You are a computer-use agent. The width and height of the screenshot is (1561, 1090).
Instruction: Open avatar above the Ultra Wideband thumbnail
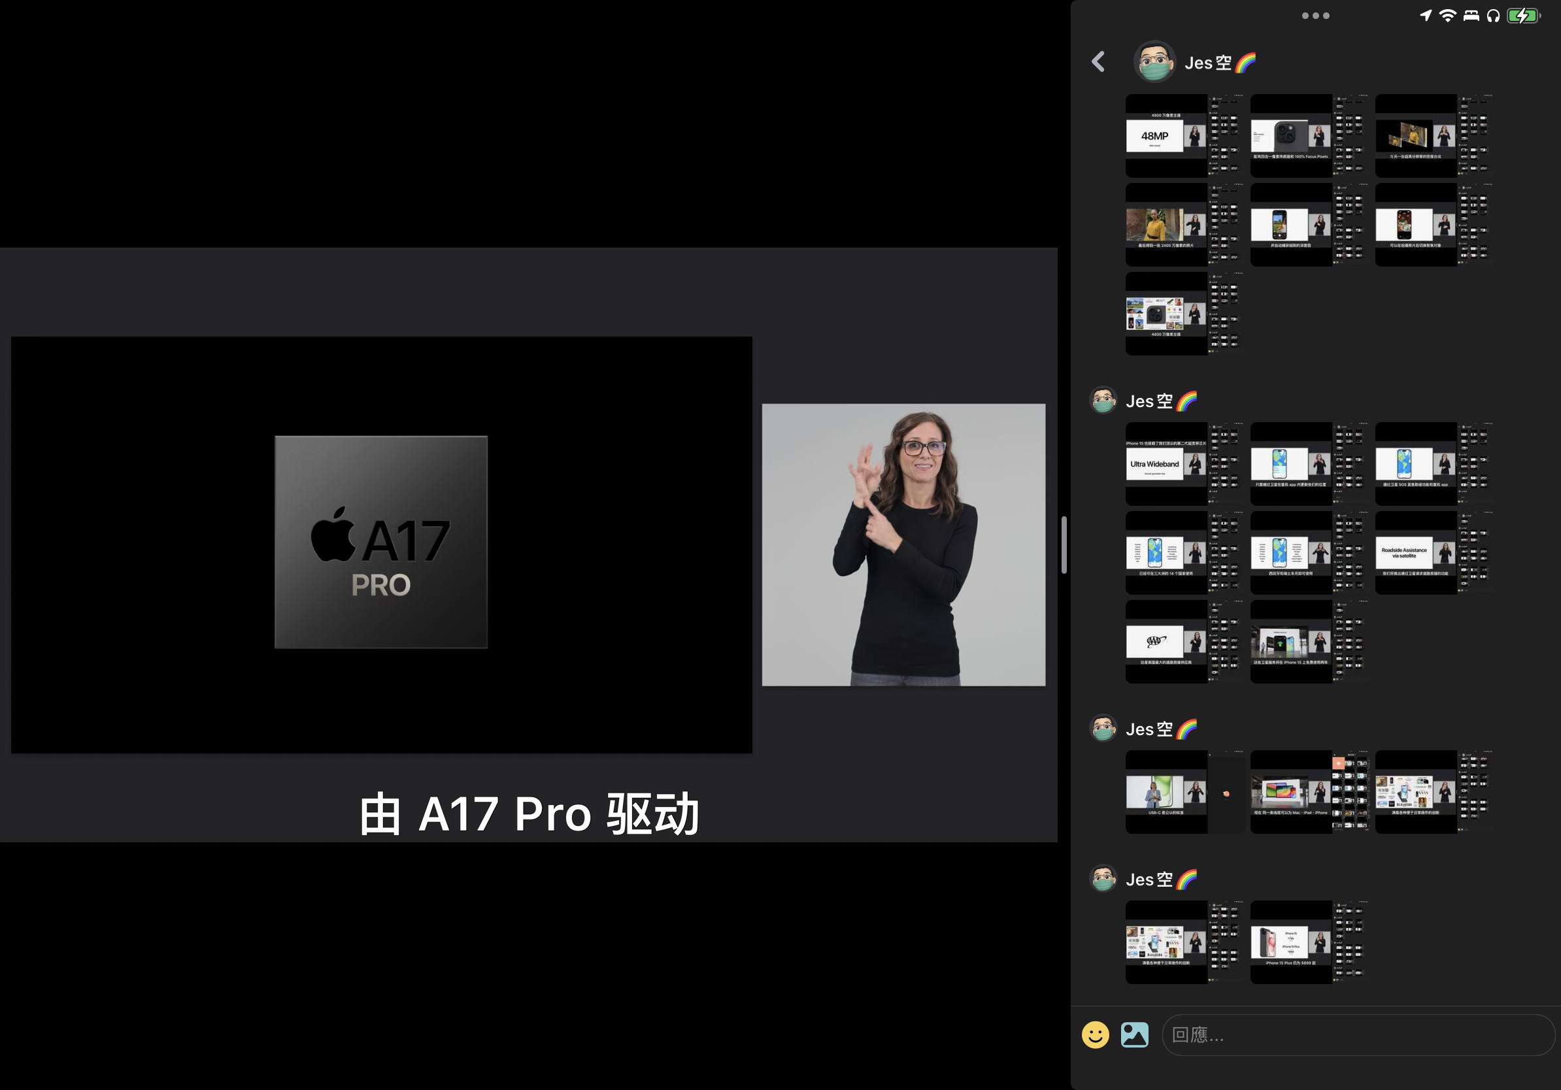1103,401
